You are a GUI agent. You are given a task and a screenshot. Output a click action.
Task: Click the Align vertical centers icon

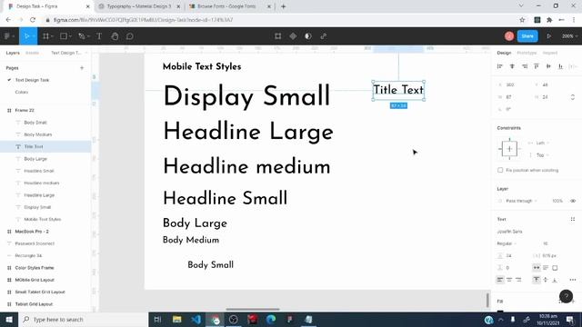pos(548,66)
